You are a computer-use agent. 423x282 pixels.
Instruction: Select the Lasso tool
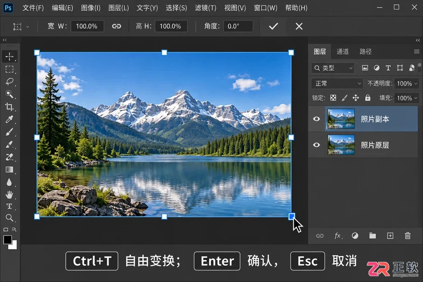9,82
